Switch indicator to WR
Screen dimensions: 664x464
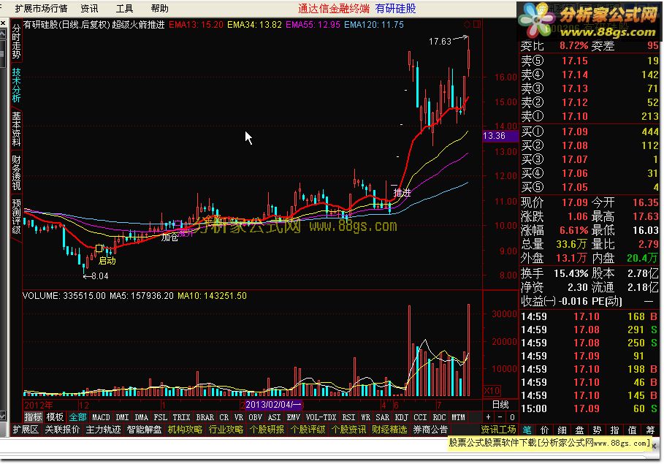[x=365, y=417]
